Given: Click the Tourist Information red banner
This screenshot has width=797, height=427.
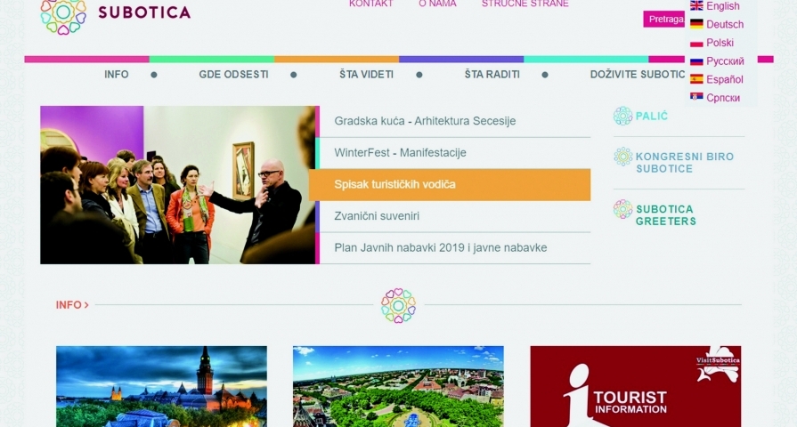Looking at the screenshot, I should (x=635, y=386).
